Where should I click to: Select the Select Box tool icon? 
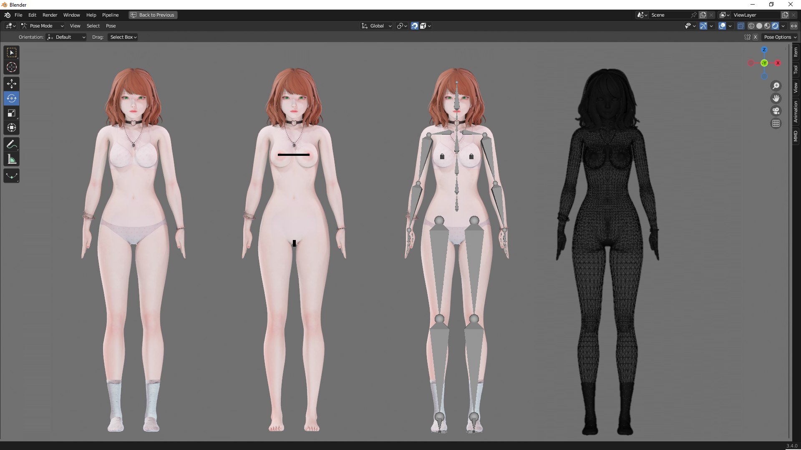point(12,53)
